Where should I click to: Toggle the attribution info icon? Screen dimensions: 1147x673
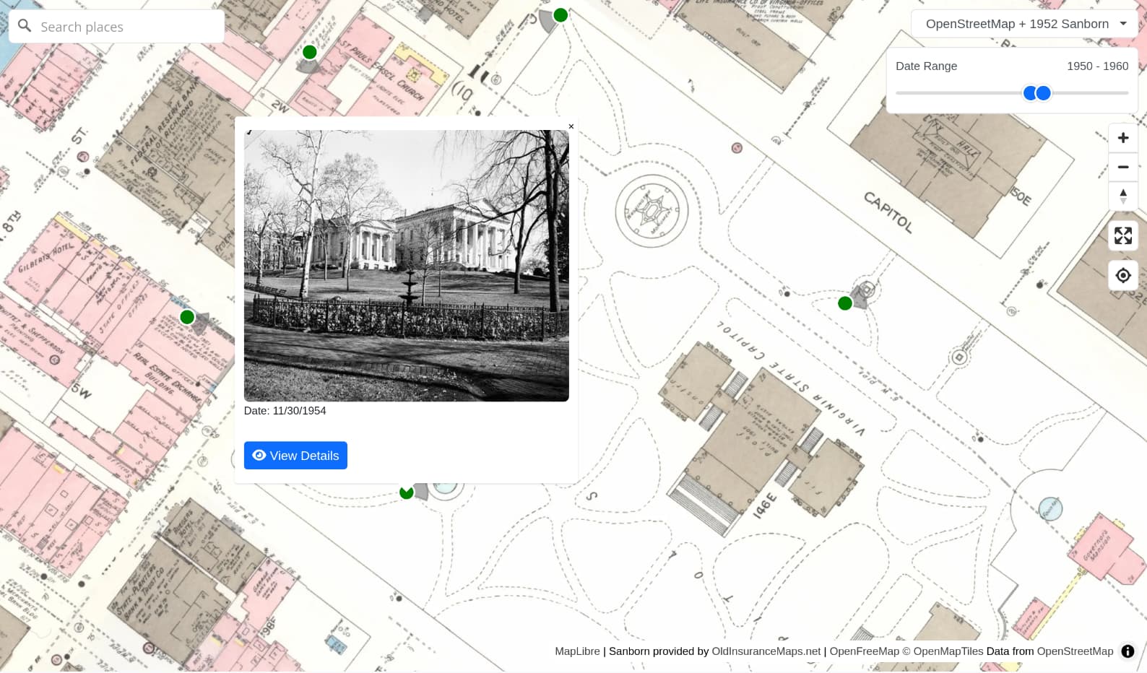pos(1127,651)
